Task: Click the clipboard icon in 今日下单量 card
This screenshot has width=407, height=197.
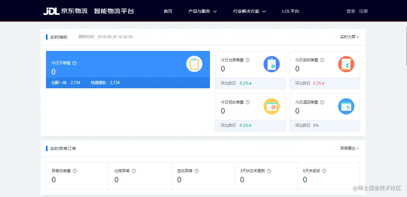Action: (194, 64)
